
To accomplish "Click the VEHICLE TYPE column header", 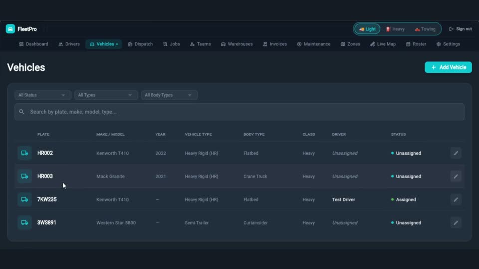I will (198, 134).
